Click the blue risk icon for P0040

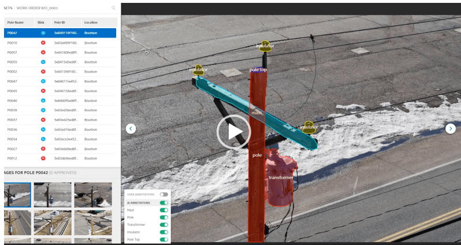pos(43,101)
